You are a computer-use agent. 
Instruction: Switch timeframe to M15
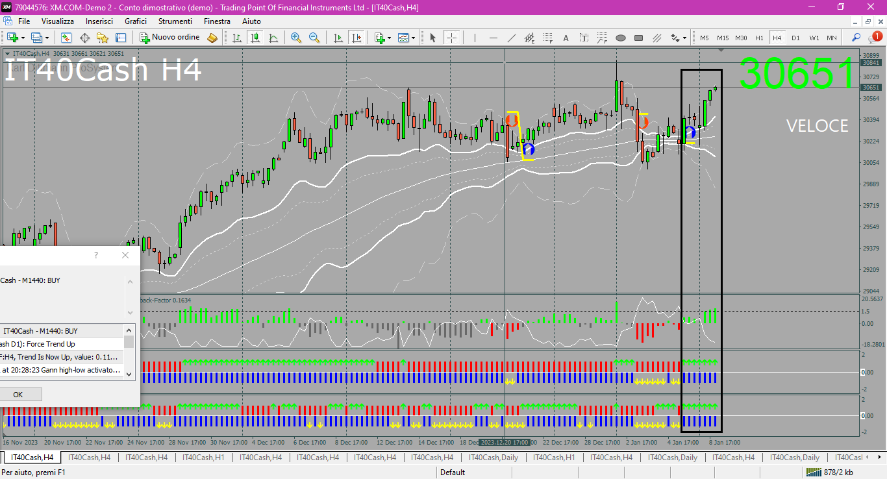pyautogui.click(x=723, y=38)
